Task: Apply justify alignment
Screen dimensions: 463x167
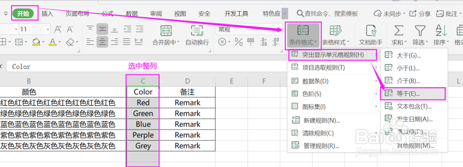Action: [x=127, y=42]
